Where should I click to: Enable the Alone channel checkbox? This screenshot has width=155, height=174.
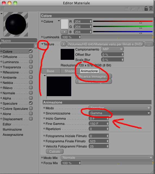click(31, 114)
